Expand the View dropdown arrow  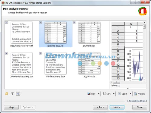click(x=98, y=94)
